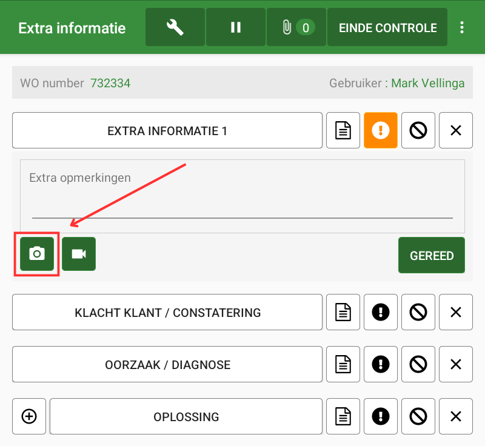
Task: Tap the camera icon to take photo
Action: (37, 254)
